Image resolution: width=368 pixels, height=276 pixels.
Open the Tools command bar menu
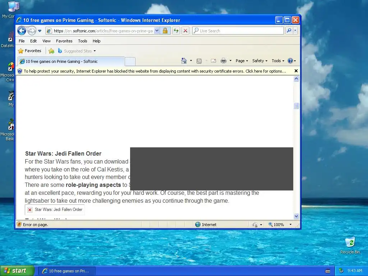click(278, 61)
